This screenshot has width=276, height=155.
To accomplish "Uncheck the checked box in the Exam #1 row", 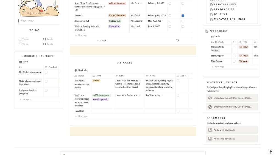I will click(x=183, y=16).
